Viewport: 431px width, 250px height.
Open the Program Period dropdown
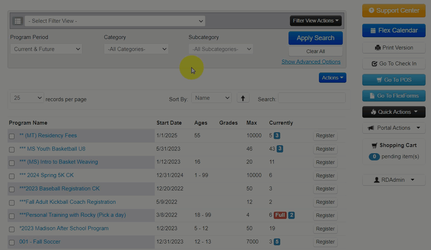(x=46, y=49)
